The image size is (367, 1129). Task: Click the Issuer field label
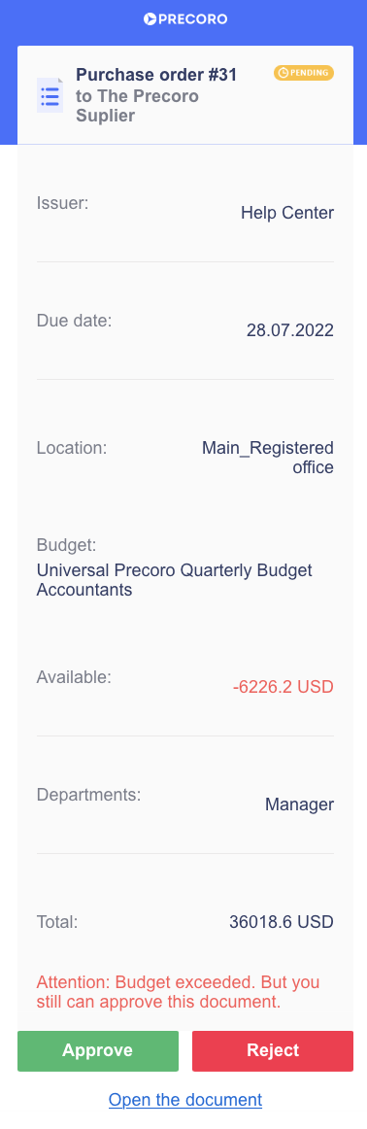pos(62,203)
